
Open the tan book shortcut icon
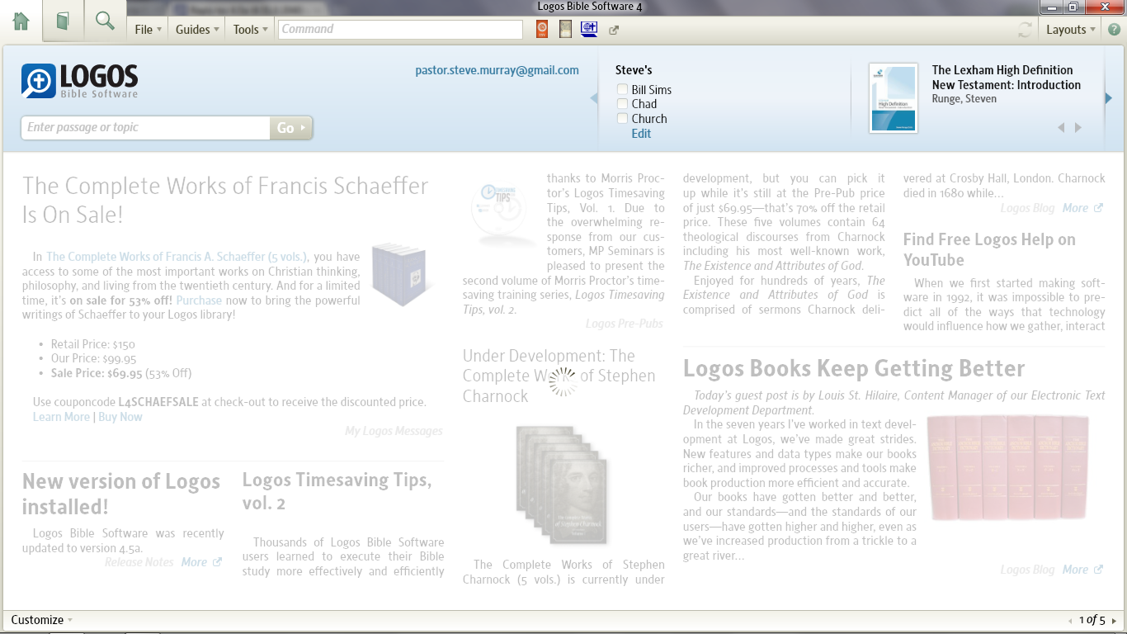tap(565, 30)
